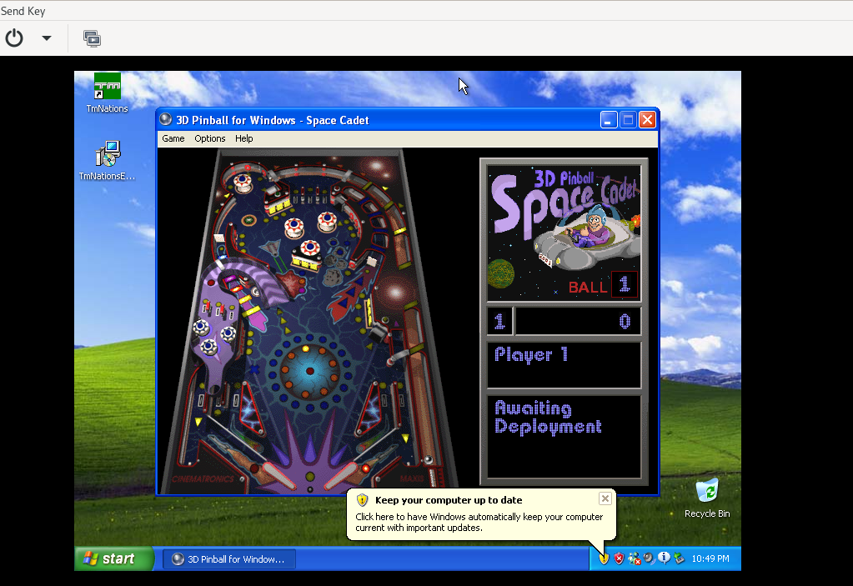Click the taskbar clock showing 10:49 PM
This screenshot has height=586, width=853.
(x=710, y=558)
